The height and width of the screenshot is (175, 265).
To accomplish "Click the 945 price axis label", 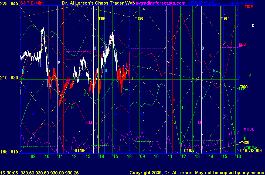I will [14, 3].
